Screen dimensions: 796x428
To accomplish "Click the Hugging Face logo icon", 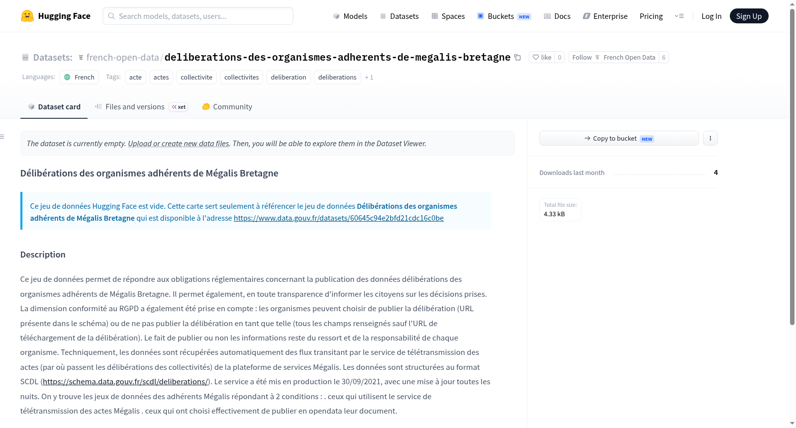I will [x=27, y=16].
